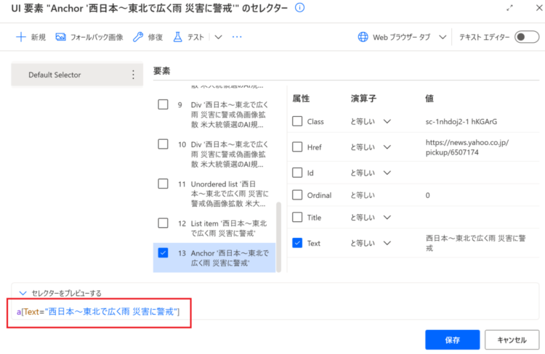This screenshot has height=354, width=545.
Task: Open the テスト dropdown chevron
Action: click(218, 37)
